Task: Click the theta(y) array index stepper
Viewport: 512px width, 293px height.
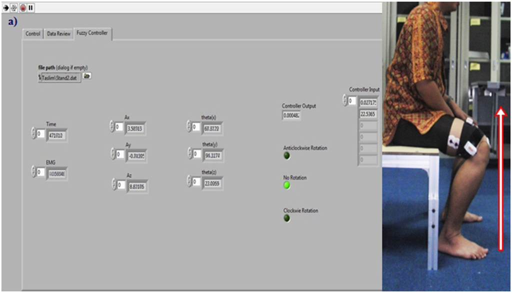Action: [190, 153]
